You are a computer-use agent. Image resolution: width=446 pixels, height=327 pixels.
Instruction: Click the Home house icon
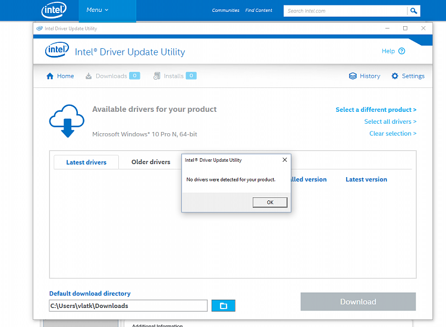50,76
